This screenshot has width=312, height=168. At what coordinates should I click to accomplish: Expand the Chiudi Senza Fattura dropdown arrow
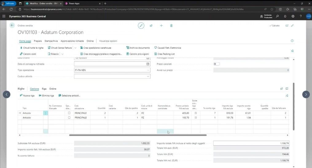[x=75, y=48]
